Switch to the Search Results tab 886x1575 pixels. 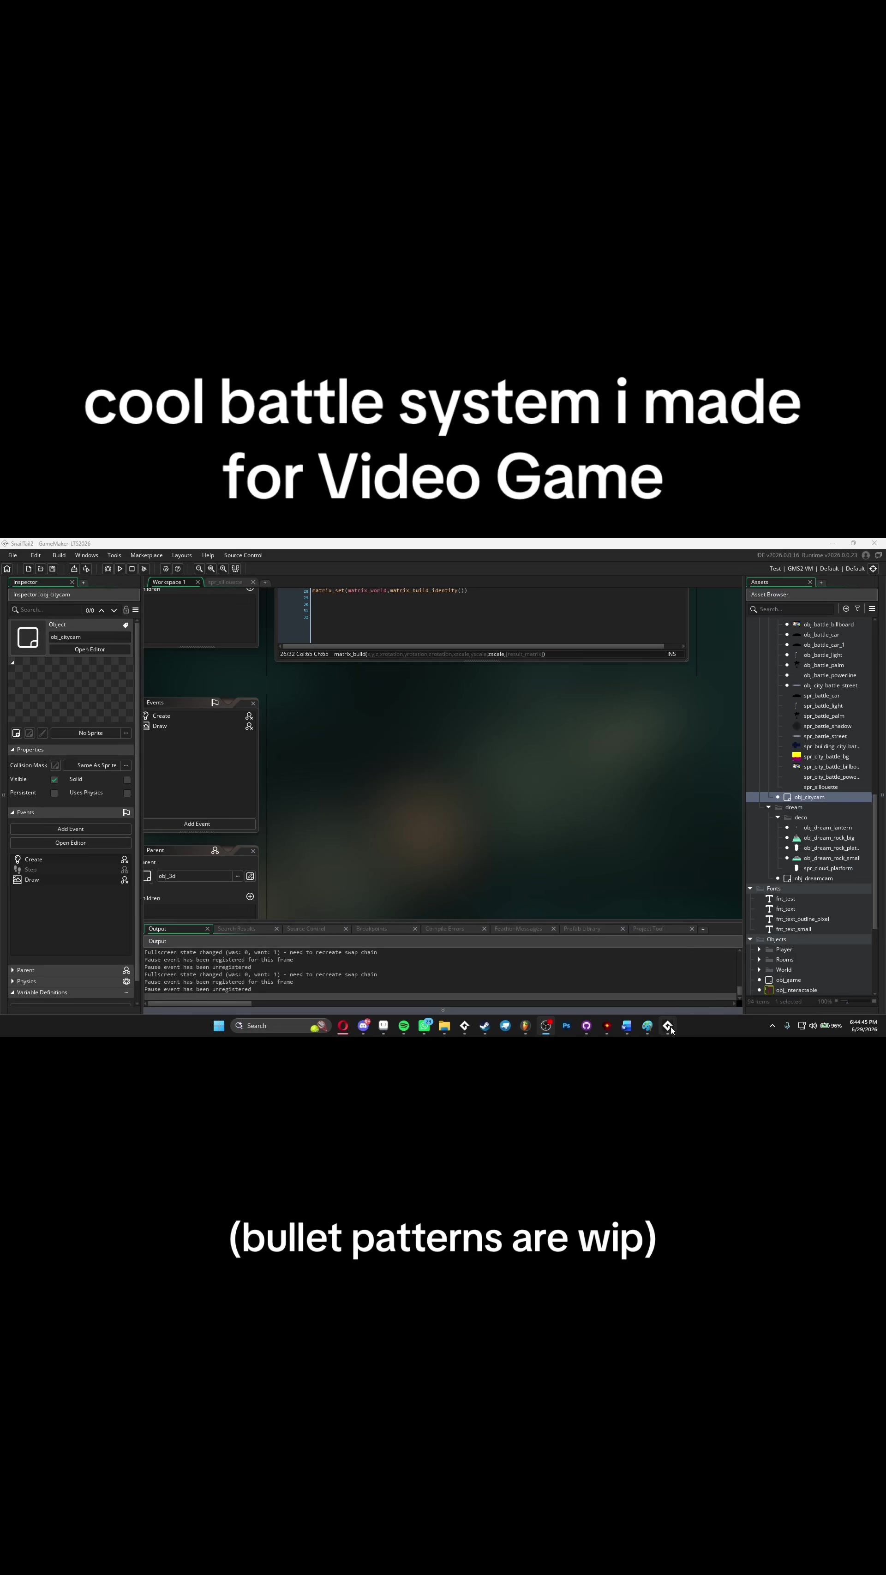[236, 929]
